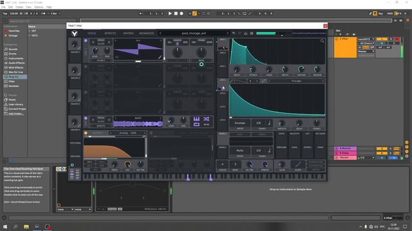Image resolution: width=412 pixels, height=231 pixels.
Task: Expand the VST3 folder in browser
Action: pyautogui.click(x=30, y=36)
